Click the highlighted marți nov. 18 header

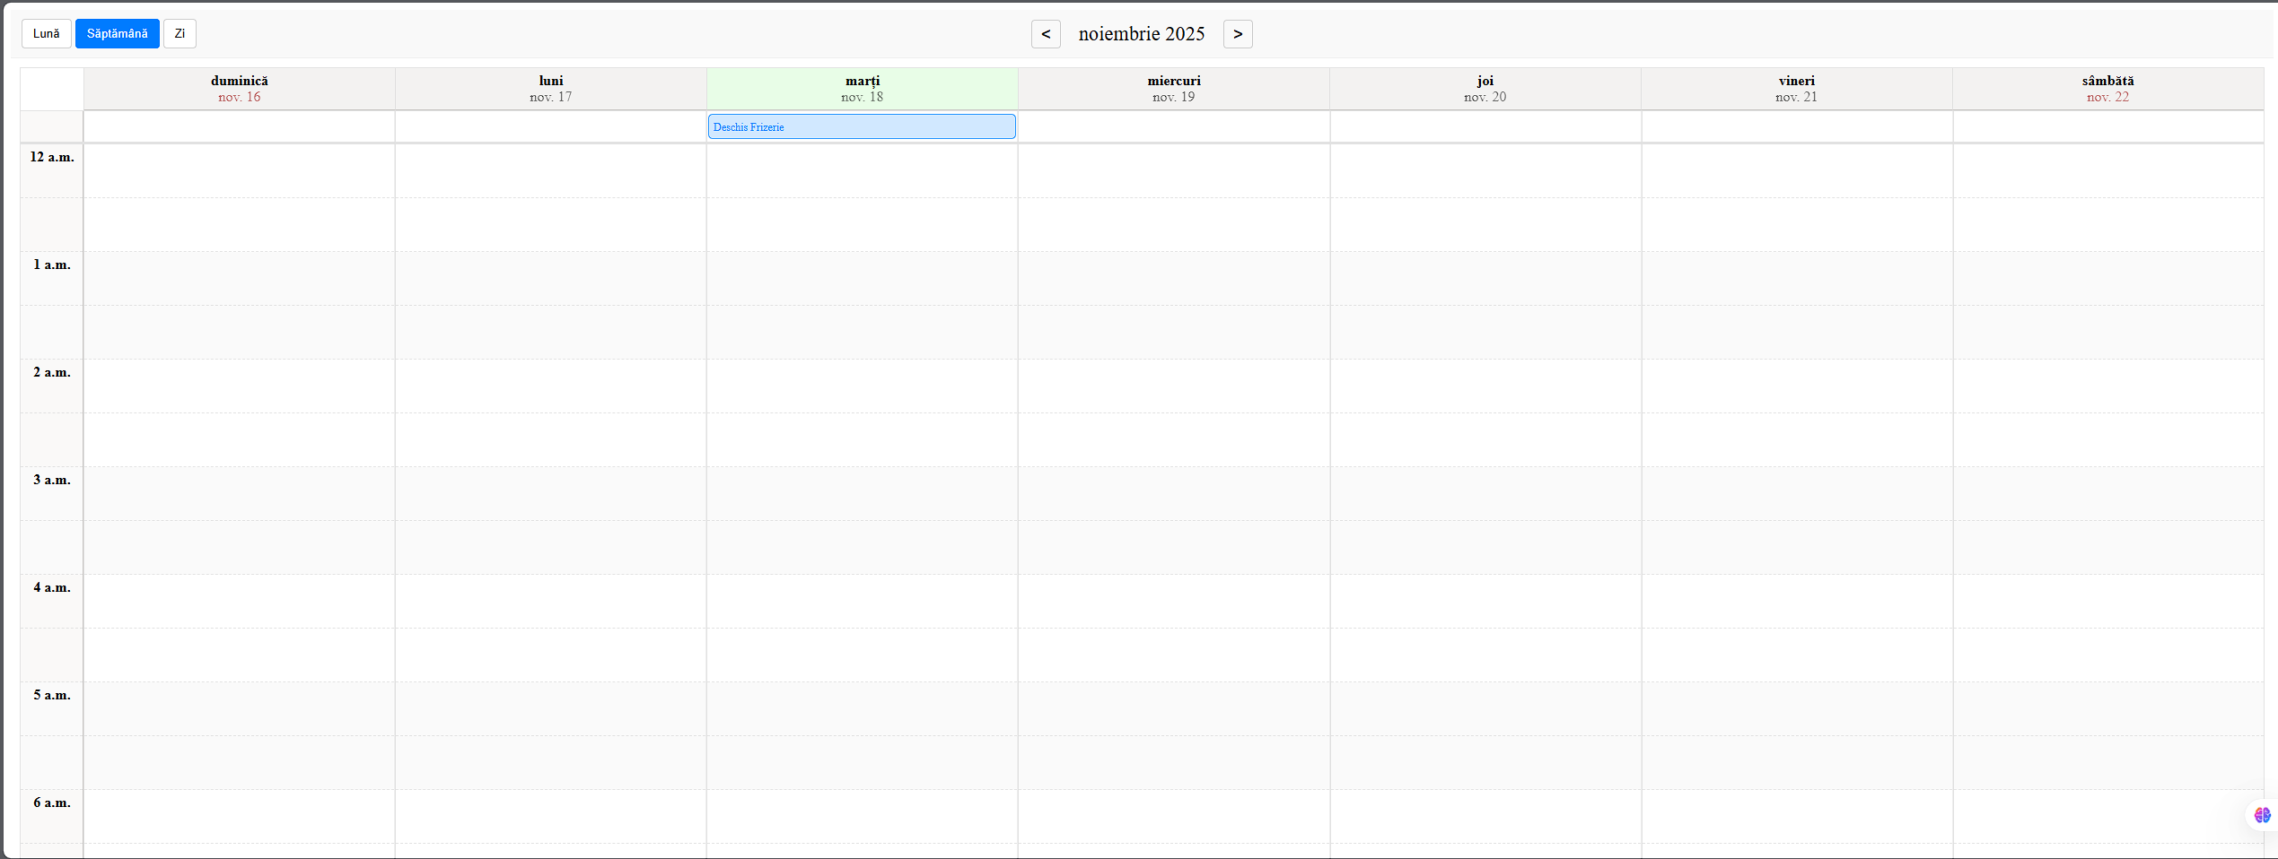point(862,88)
